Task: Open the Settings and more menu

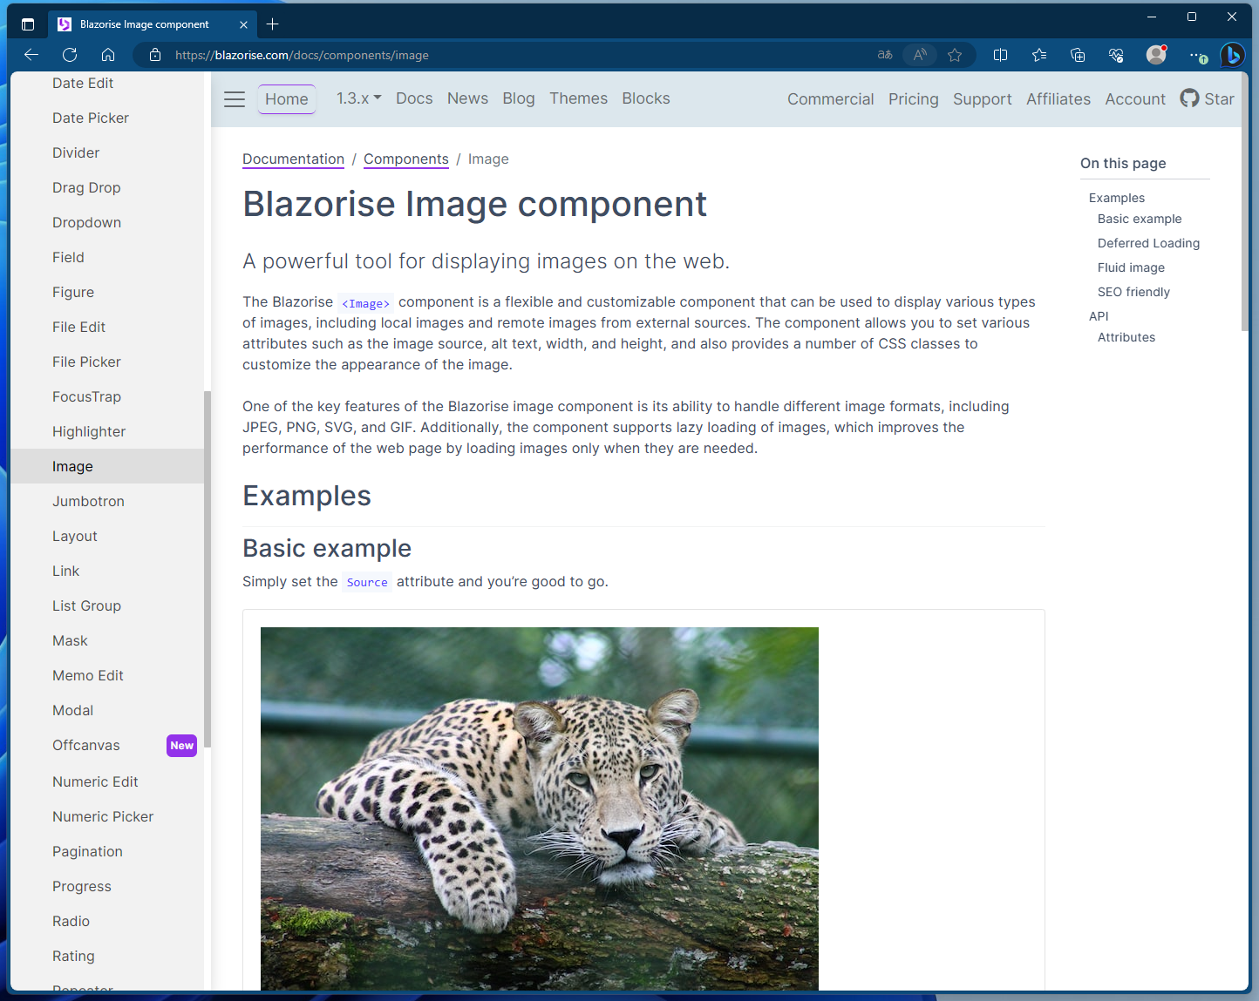Action: click(x=1195, y=55)
